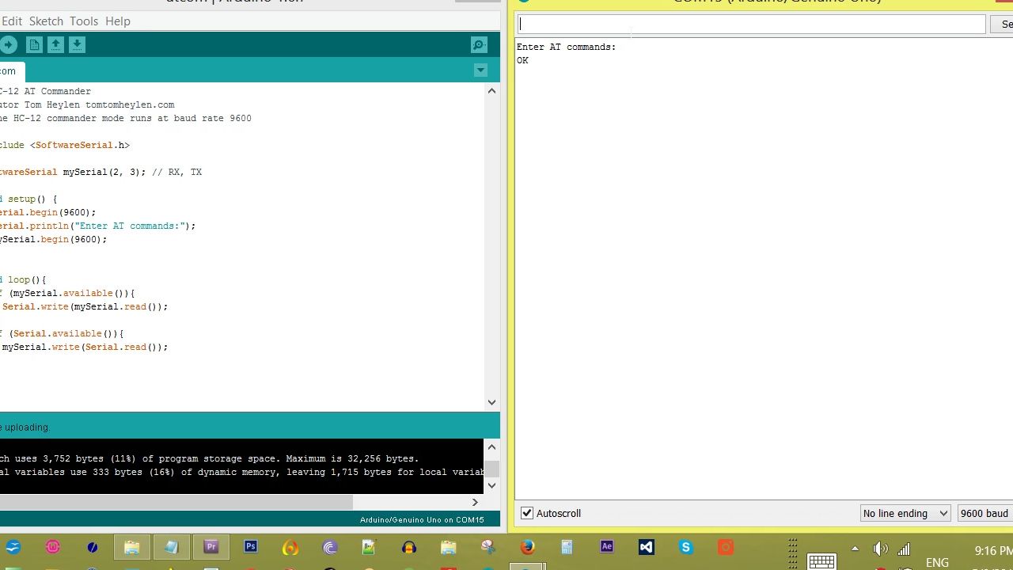Click the AT command input field
1013x570 pixels.
click(750, 24)
